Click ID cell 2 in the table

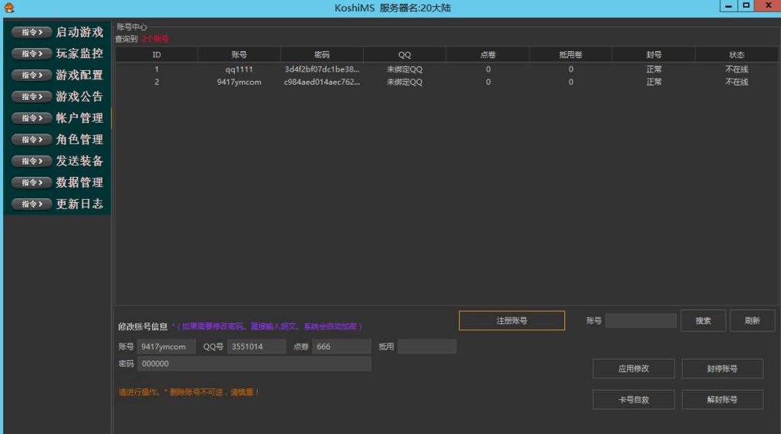[x=156, y=82]
